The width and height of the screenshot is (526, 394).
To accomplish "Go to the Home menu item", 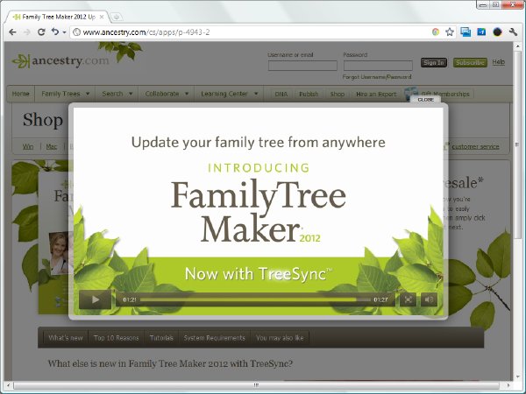I will coord(21,94).
